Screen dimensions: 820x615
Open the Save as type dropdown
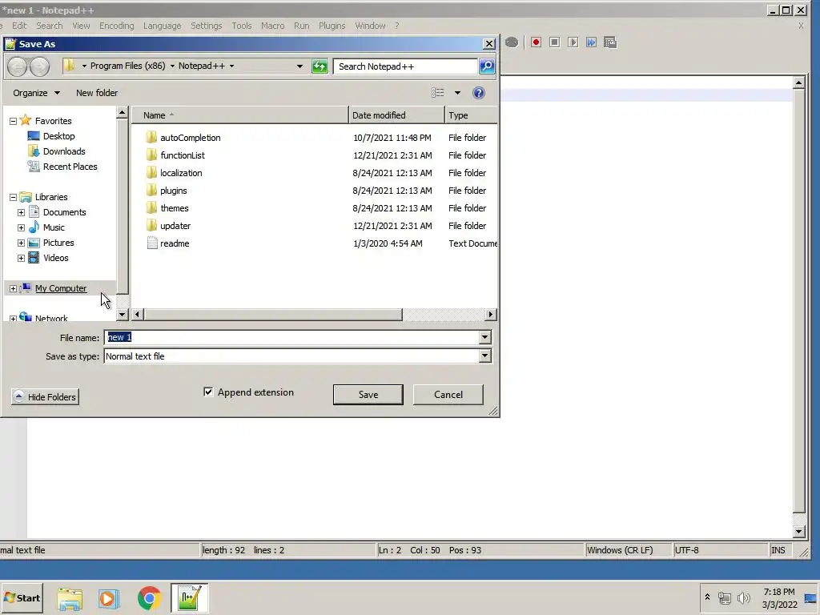(x=484, y=356)
